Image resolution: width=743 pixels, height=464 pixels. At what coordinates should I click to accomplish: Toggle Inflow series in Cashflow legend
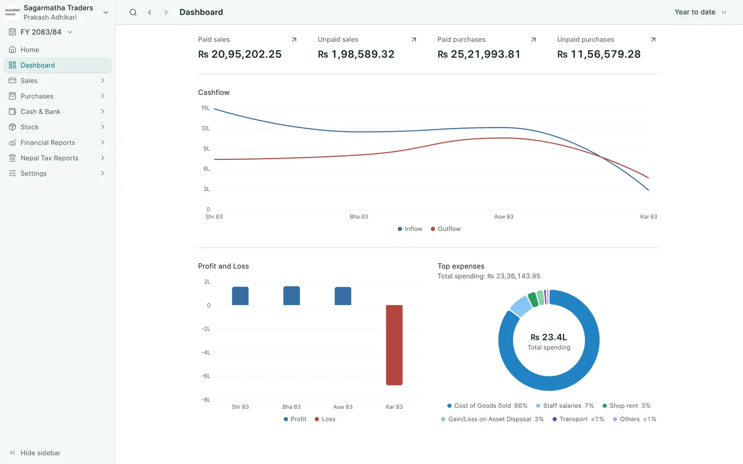click(x=410, y=229)
